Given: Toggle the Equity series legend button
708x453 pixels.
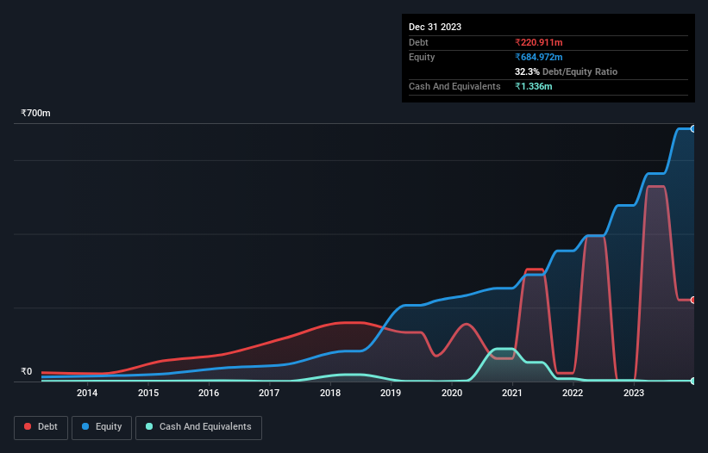Looking at the screenshot, I should pyautogui.click(x=102, y=427).
